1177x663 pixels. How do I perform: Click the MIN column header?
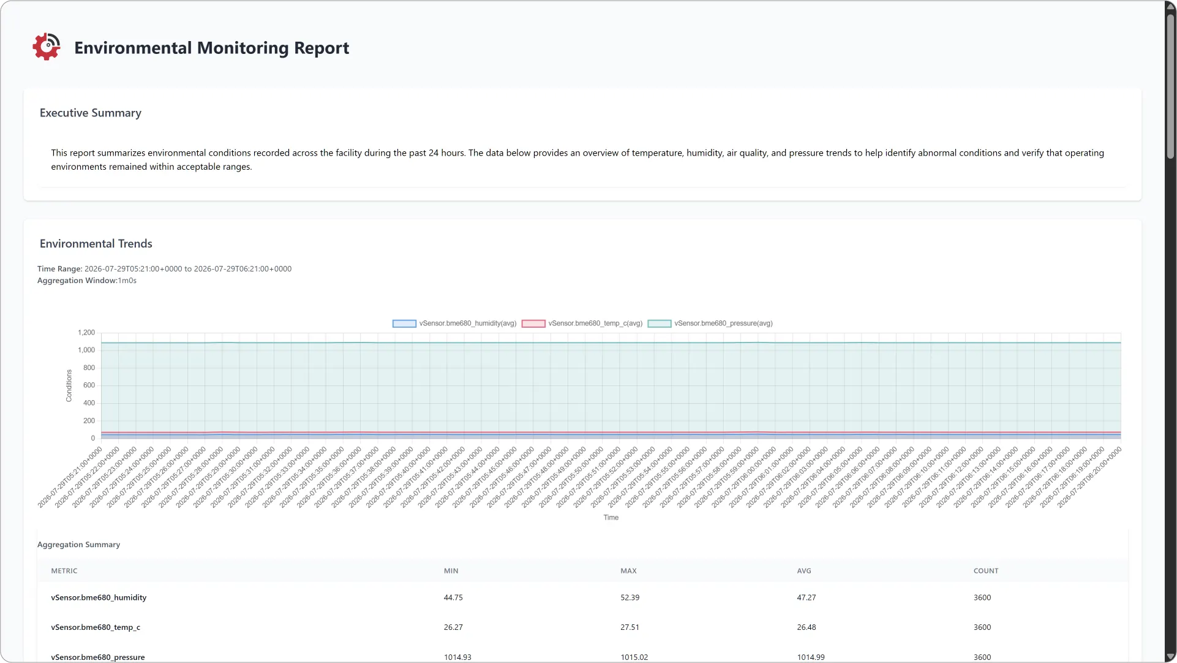coord(451,571)
